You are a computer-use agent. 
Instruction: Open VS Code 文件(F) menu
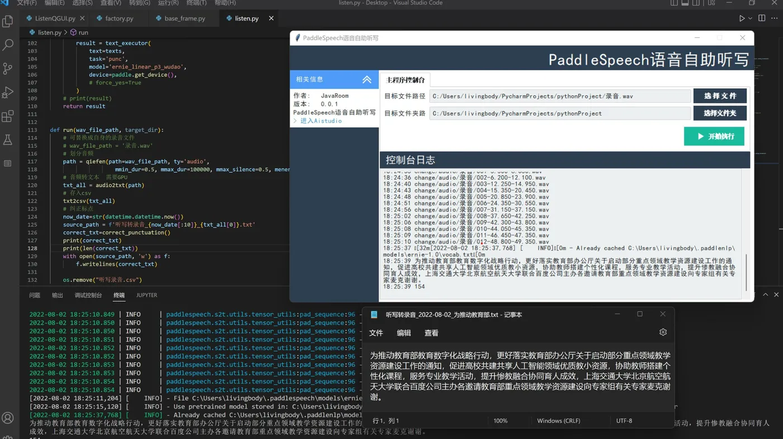click(27, 3)
